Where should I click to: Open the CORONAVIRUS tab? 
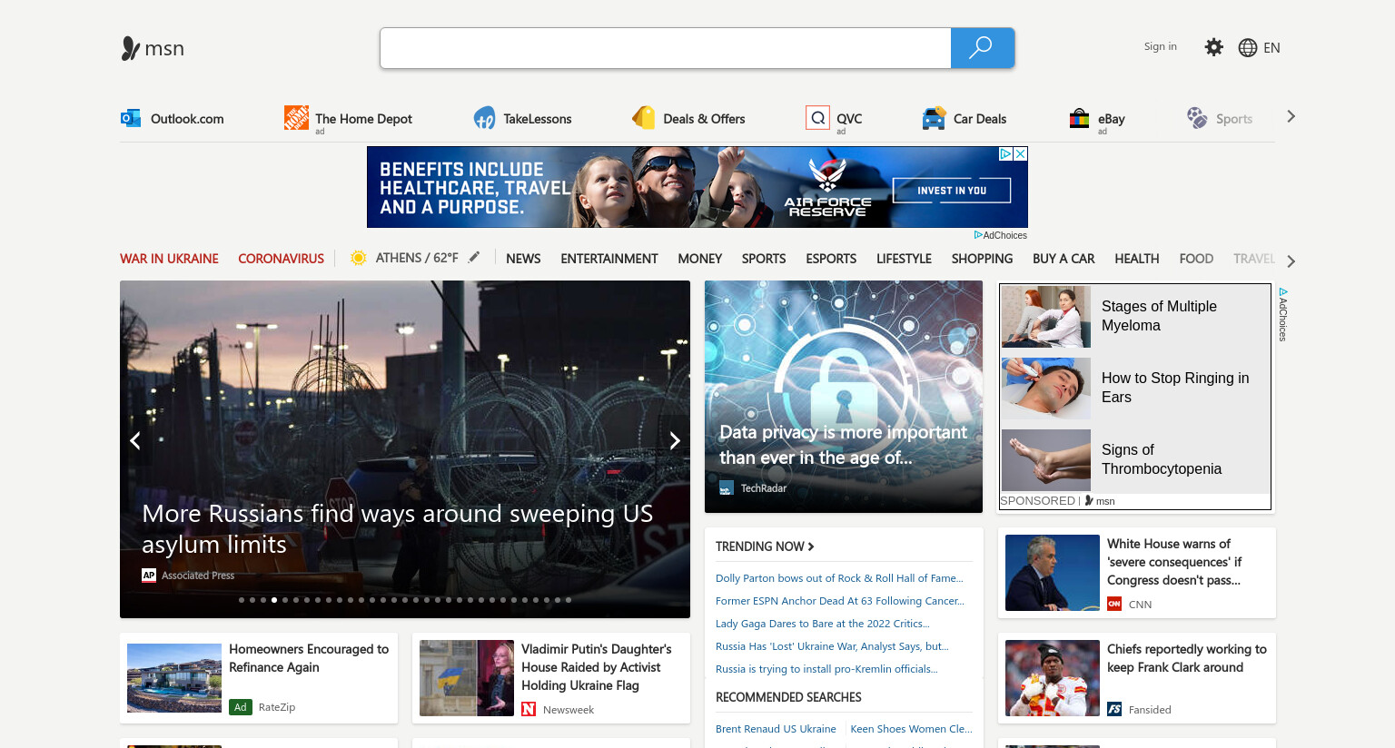click(281, 259)
